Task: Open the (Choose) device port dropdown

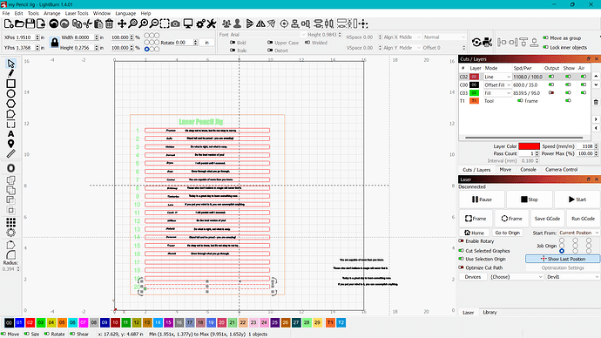Action: [x=517, y=277]
